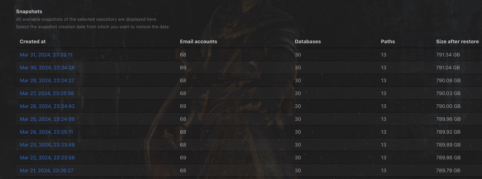This screenshot has height=179, width=482.
Task: Click the 791.04 GB size value
Action: (x=448, y=68)
